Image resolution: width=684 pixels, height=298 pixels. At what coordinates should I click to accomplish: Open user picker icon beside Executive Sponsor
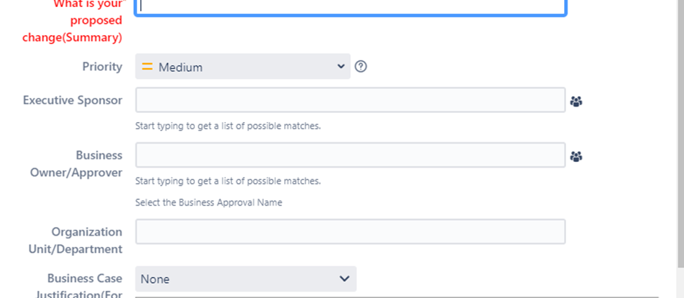point(576,101)
